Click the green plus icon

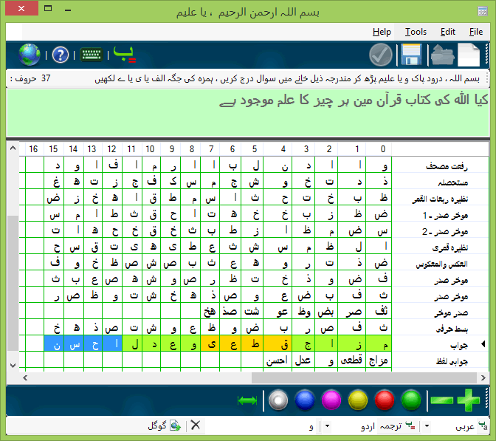pyautogui.click(x=469, y=400)
